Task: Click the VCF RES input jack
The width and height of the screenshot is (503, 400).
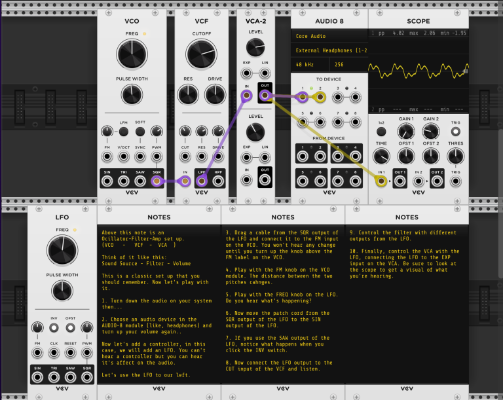Action: coord(202,156)
